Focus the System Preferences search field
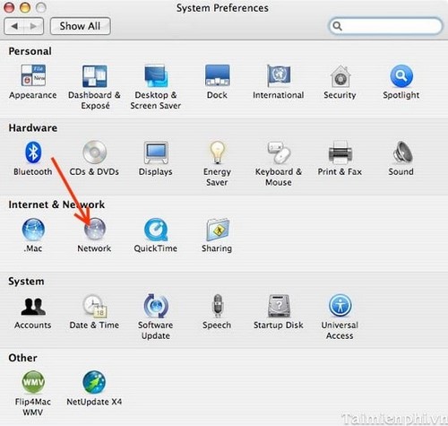The height and width of the screenshot is (426, 448). pos(385,26)
